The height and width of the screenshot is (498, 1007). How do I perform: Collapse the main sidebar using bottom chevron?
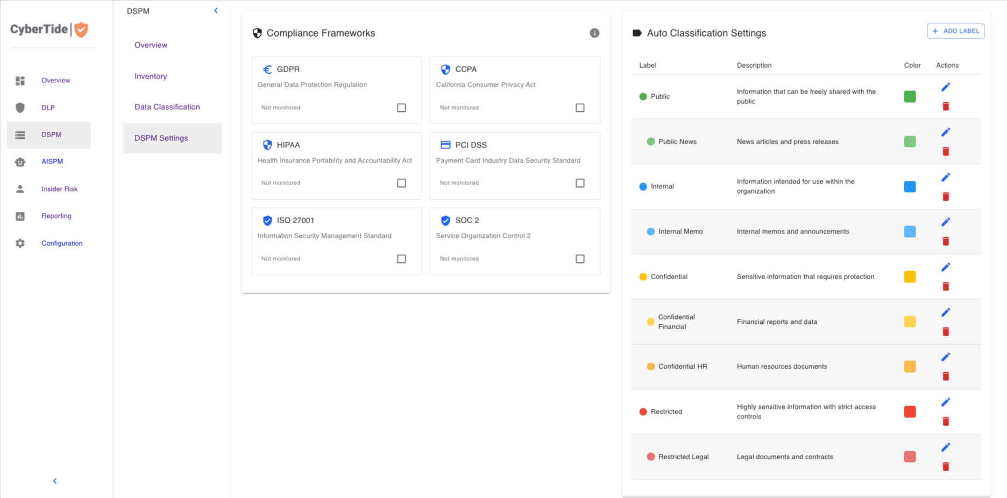click(x=55, y=481)
